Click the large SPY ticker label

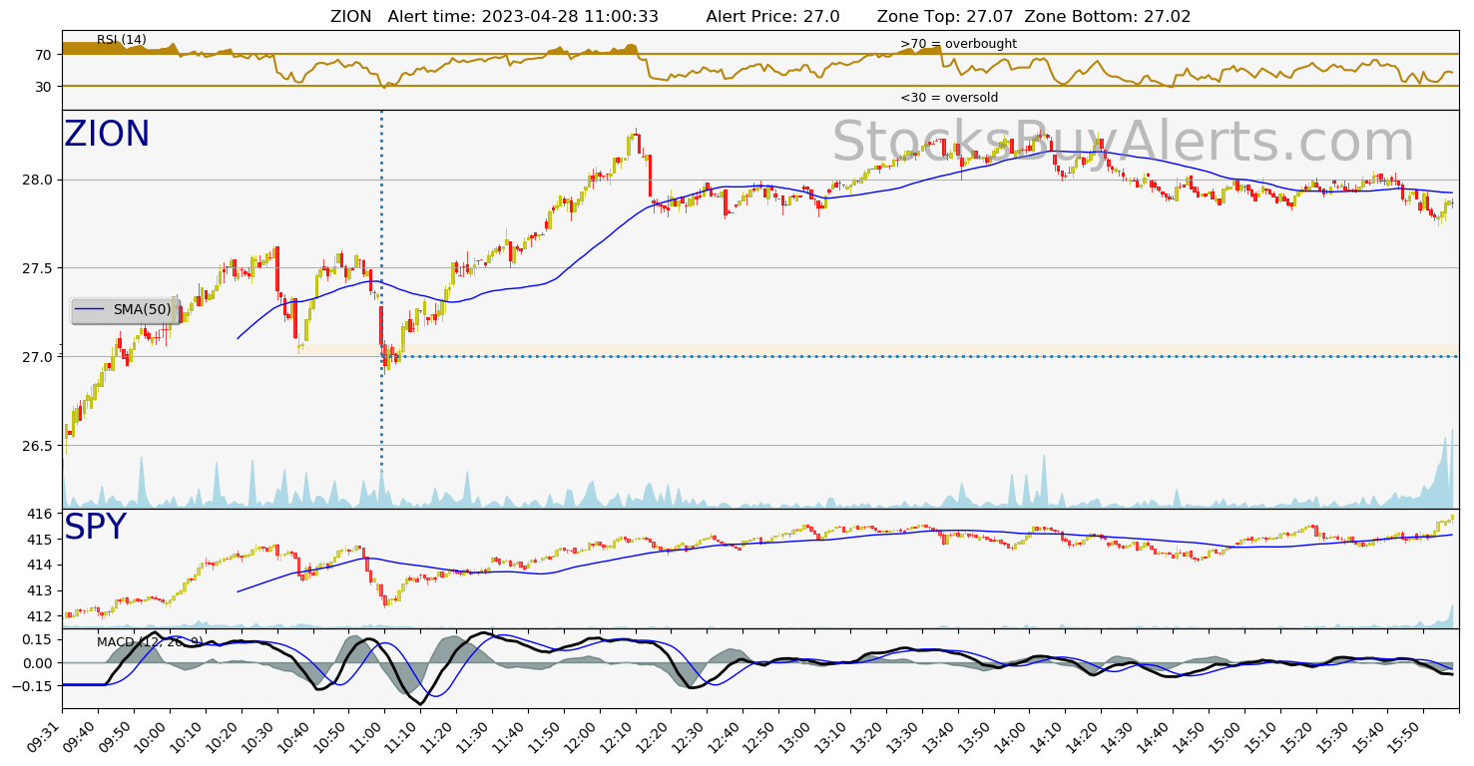pyautogui.click(x=95, y=528)
